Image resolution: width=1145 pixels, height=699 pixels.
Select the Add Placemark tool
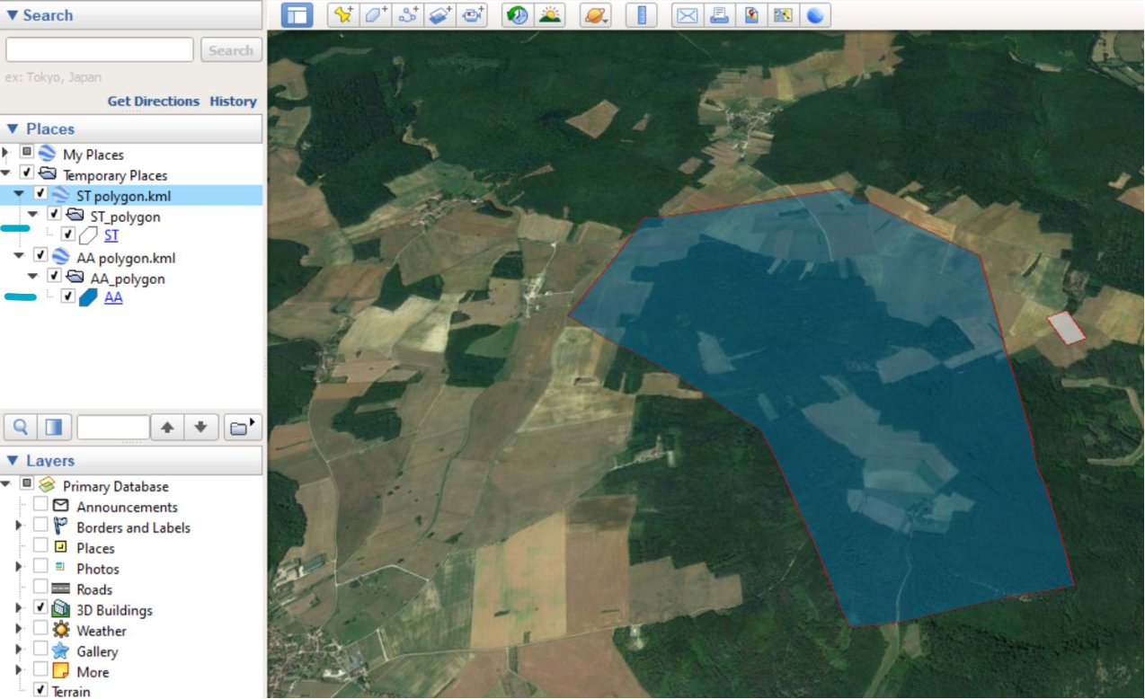coord(344,14)
